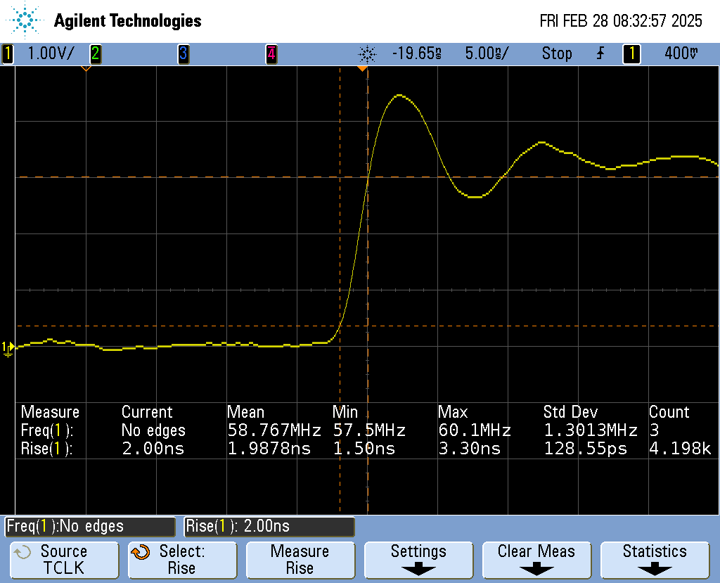Select the green channel 2 indicator
This screenshot has width=720, height=583.
click(95, 53)
